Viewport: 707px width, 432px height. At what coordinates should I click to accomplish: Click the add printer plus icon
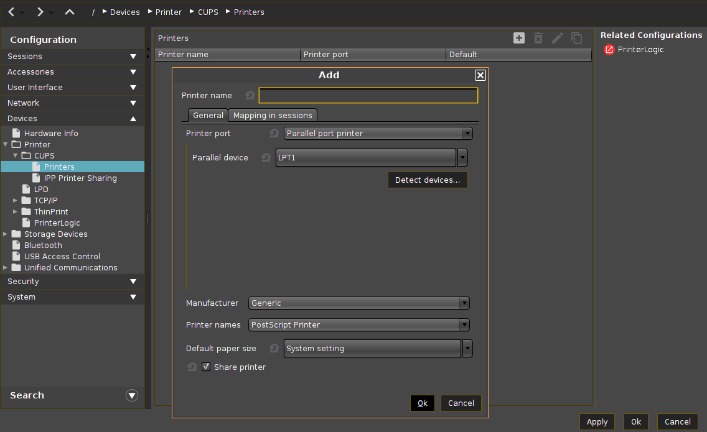[x=519, y=39]
